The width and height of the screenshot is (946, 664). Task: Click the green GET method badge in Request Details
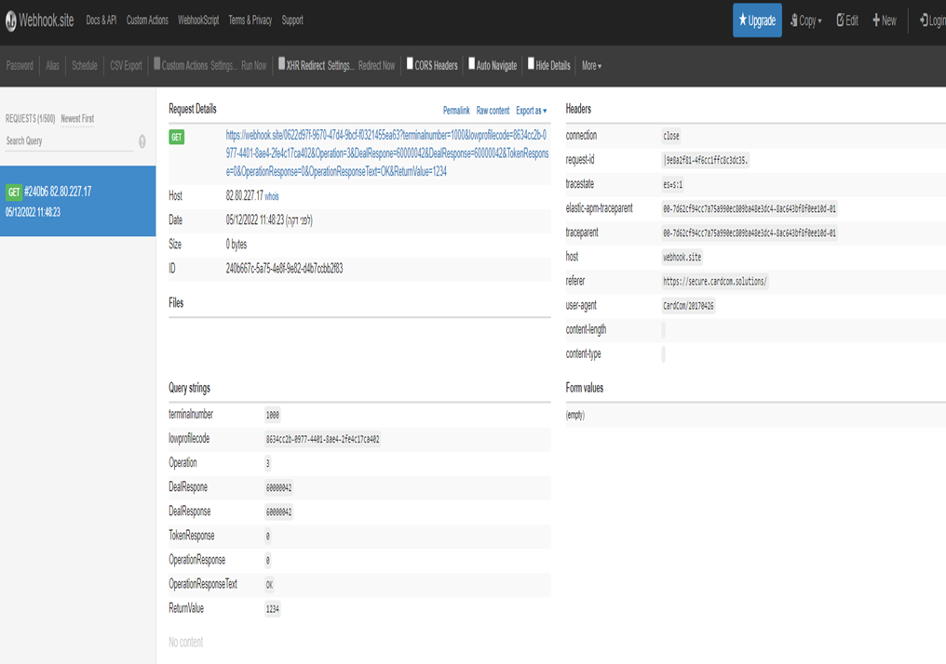[176, 137]
